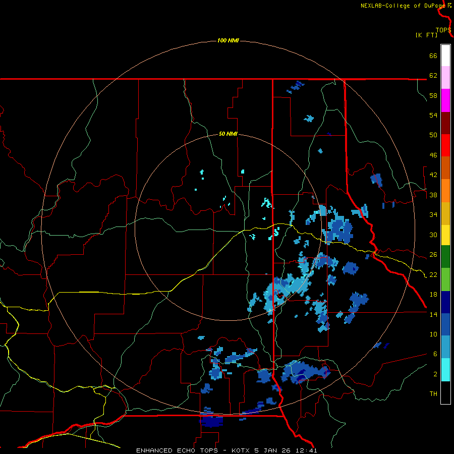Click the '2' legend value

435,374
